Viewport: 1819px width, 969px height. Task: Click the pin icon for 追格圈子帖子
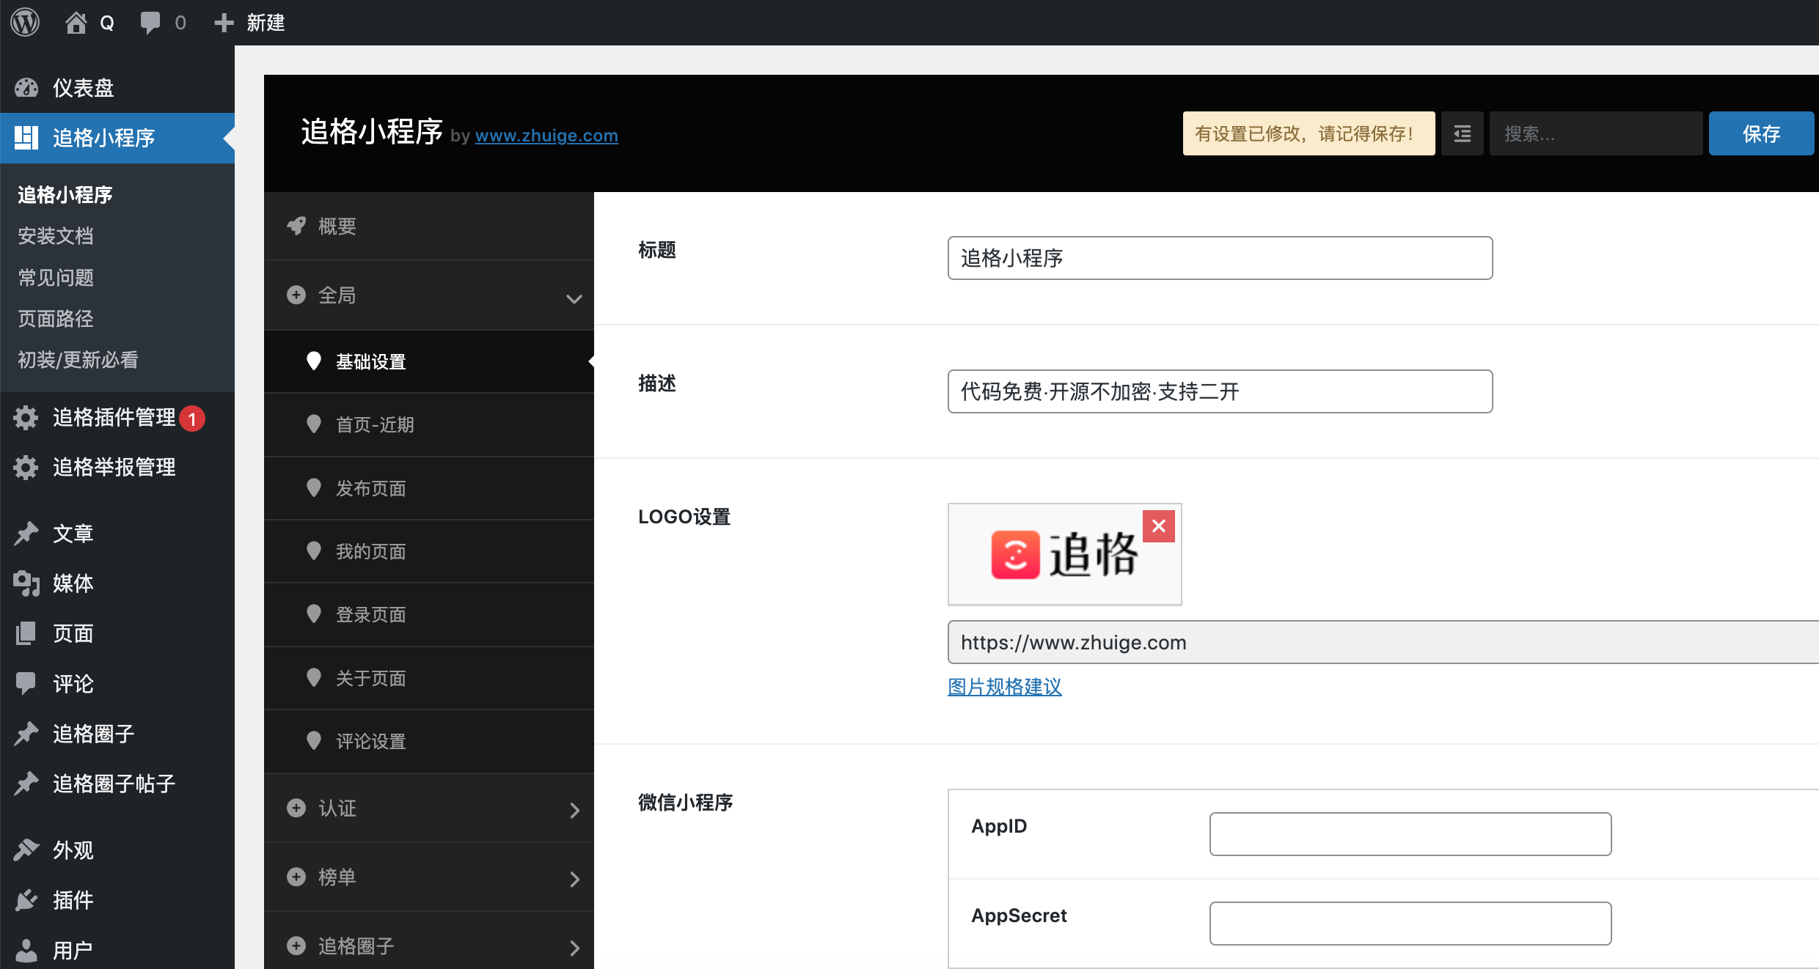(x=26, y=784)
